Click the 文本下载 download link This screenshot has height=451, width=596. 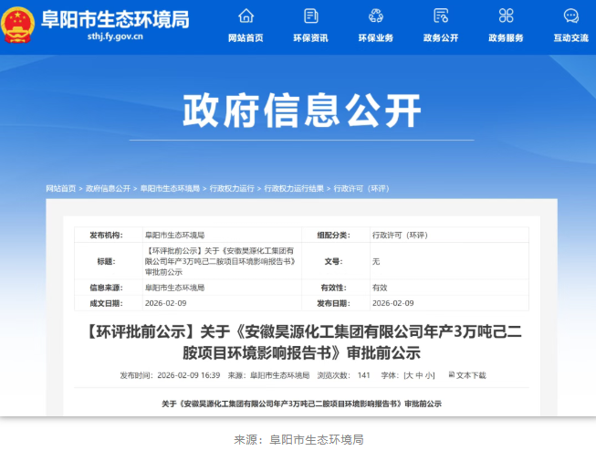click(471, 375)
